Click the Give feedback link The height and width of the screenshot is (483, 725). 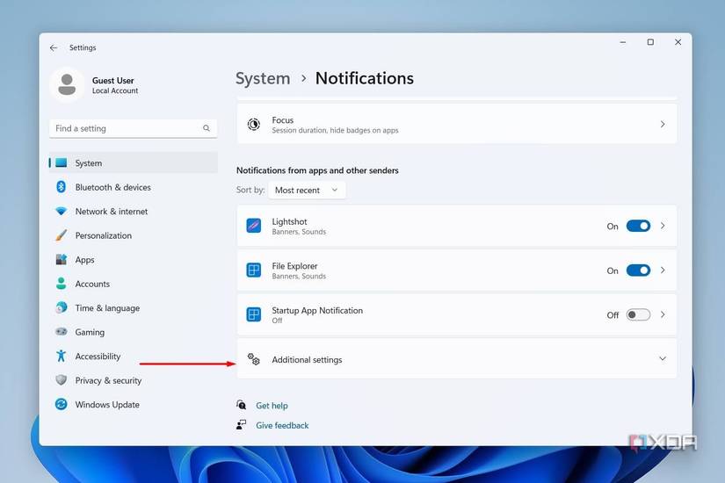click(282, 425)
